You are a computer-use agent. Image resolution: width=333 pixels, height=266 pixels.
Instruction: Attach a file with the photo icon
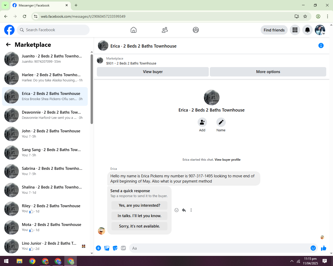(x=107, y=248)
